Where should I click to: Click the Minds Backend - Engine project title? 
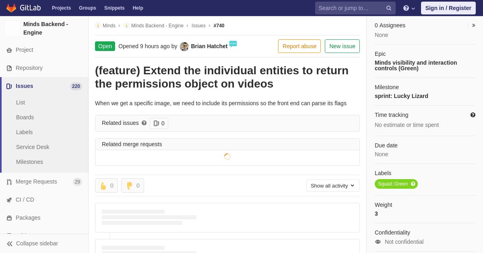46,29
